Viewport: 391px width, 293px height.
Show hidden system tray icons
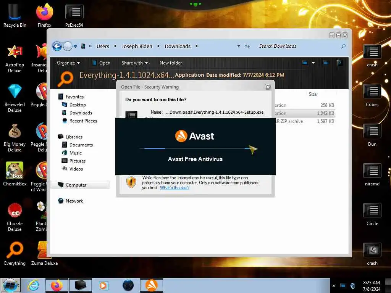[x=334, y=286]
